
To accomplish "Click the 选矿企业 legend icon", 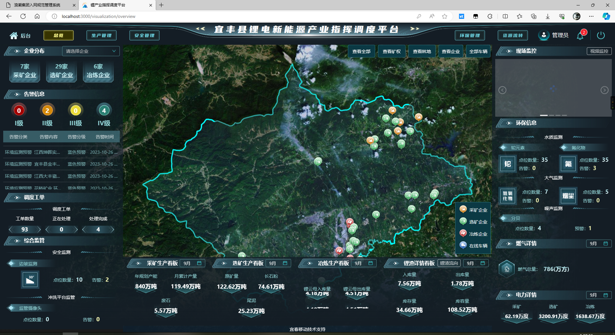I will [463, 221].
